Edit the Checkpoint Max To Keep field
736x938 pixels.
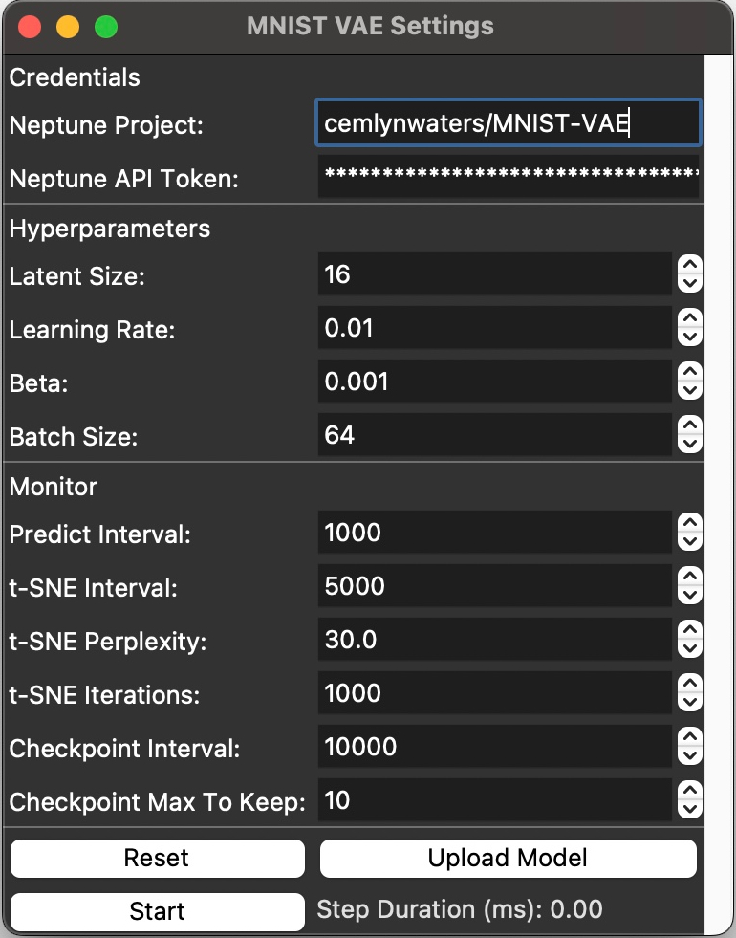[495, 799]
